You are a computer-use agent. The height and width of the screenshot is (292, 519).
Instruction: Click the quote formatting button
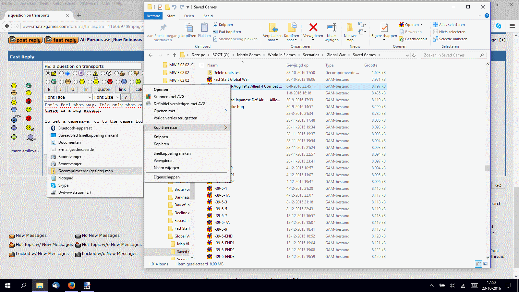(x=103, y=89)
